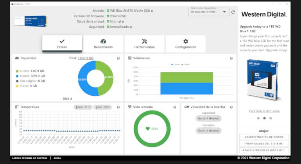Click the Vida restante help icon

point(175,107)
